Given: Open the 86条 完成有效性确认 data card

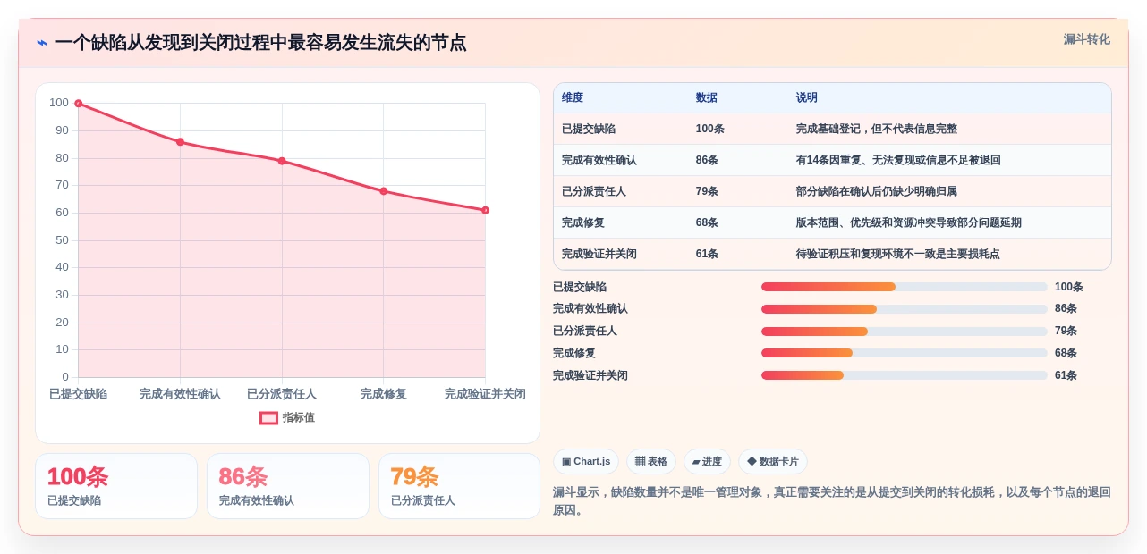Looking at the screenshot, I should 288,486.
